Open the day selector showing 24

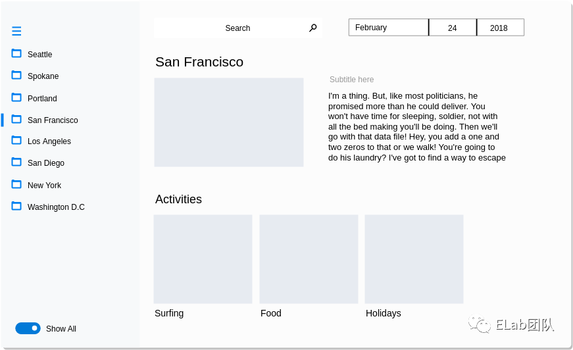tap(453, 28)
